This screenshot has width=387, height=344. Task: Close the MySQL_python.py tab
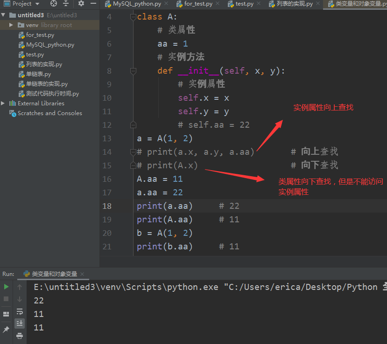[166, 4]
